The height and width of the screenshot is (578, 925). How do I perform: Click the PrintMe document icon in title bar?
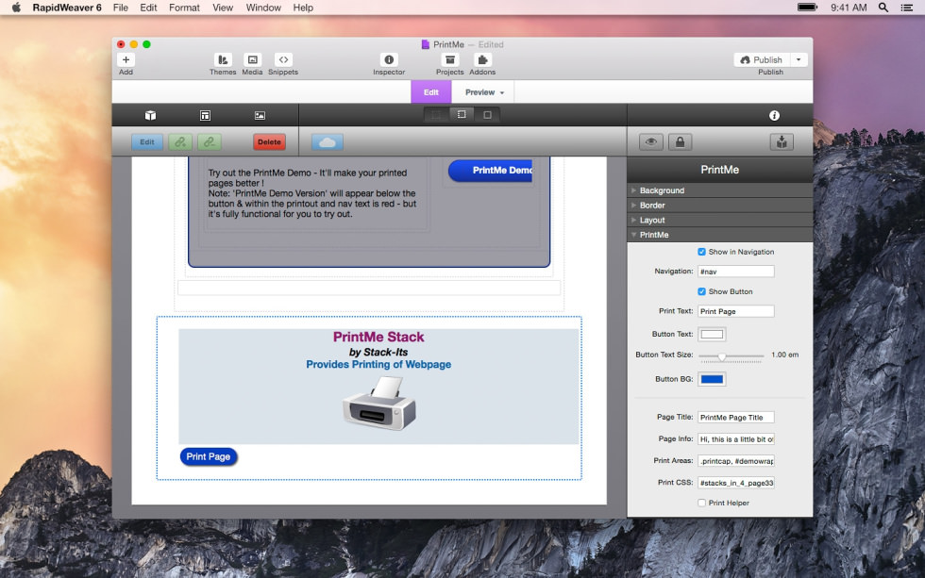click(426, 44)
